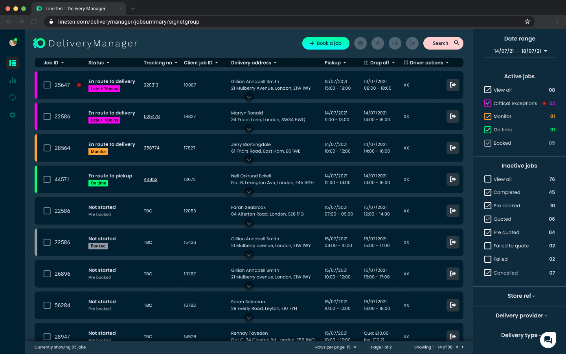Viewport: 566px width, 354px height.
Task: Toggle the Critical exceptions filter checkbox
Action: (488, 103)
